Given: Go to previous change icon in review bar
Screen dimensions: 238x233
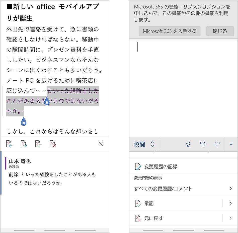Looking at the screenshot, I should [x=9, y=144].
